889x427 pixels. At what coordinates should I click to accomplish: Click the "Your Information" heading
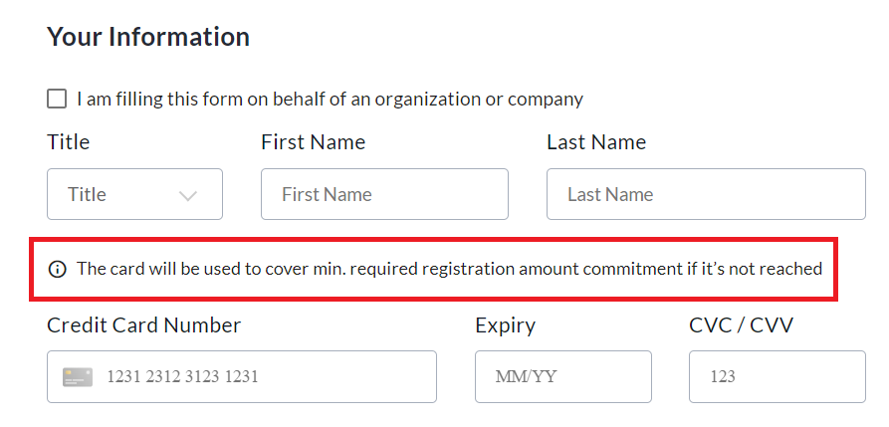pos(148,37)
